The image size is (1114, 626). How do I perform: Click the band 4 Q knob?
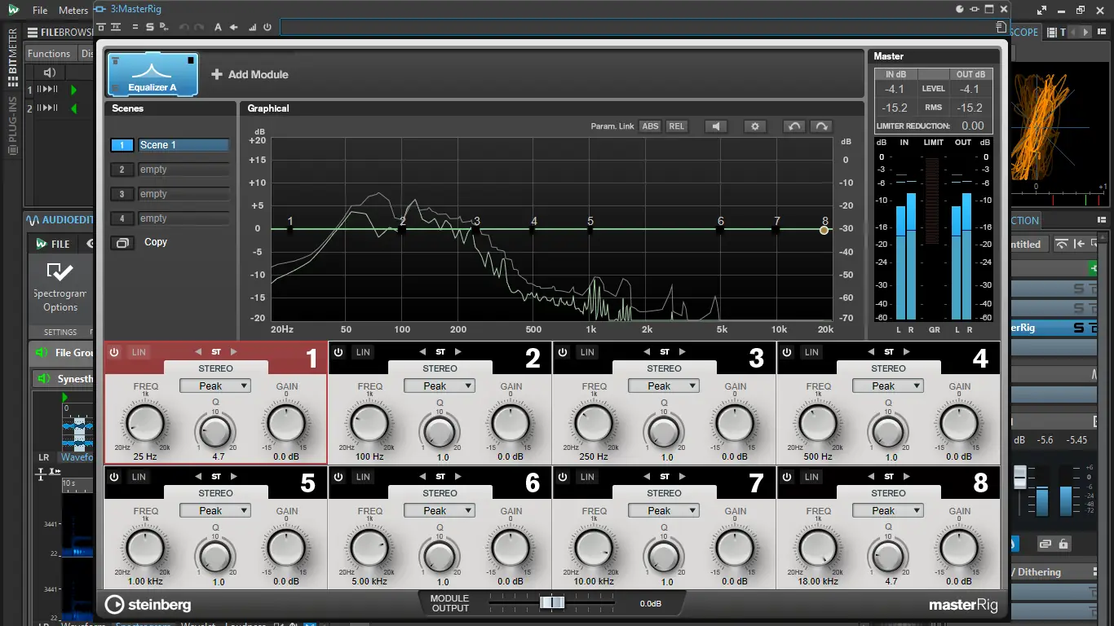click(x=888, y=430)
